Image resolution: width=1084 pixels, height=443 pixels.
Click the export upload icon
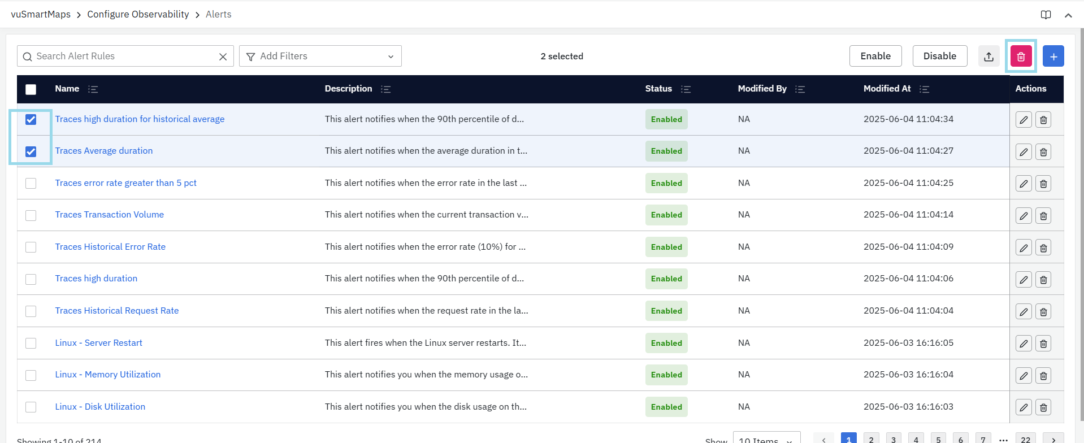(x=988, y=57)
